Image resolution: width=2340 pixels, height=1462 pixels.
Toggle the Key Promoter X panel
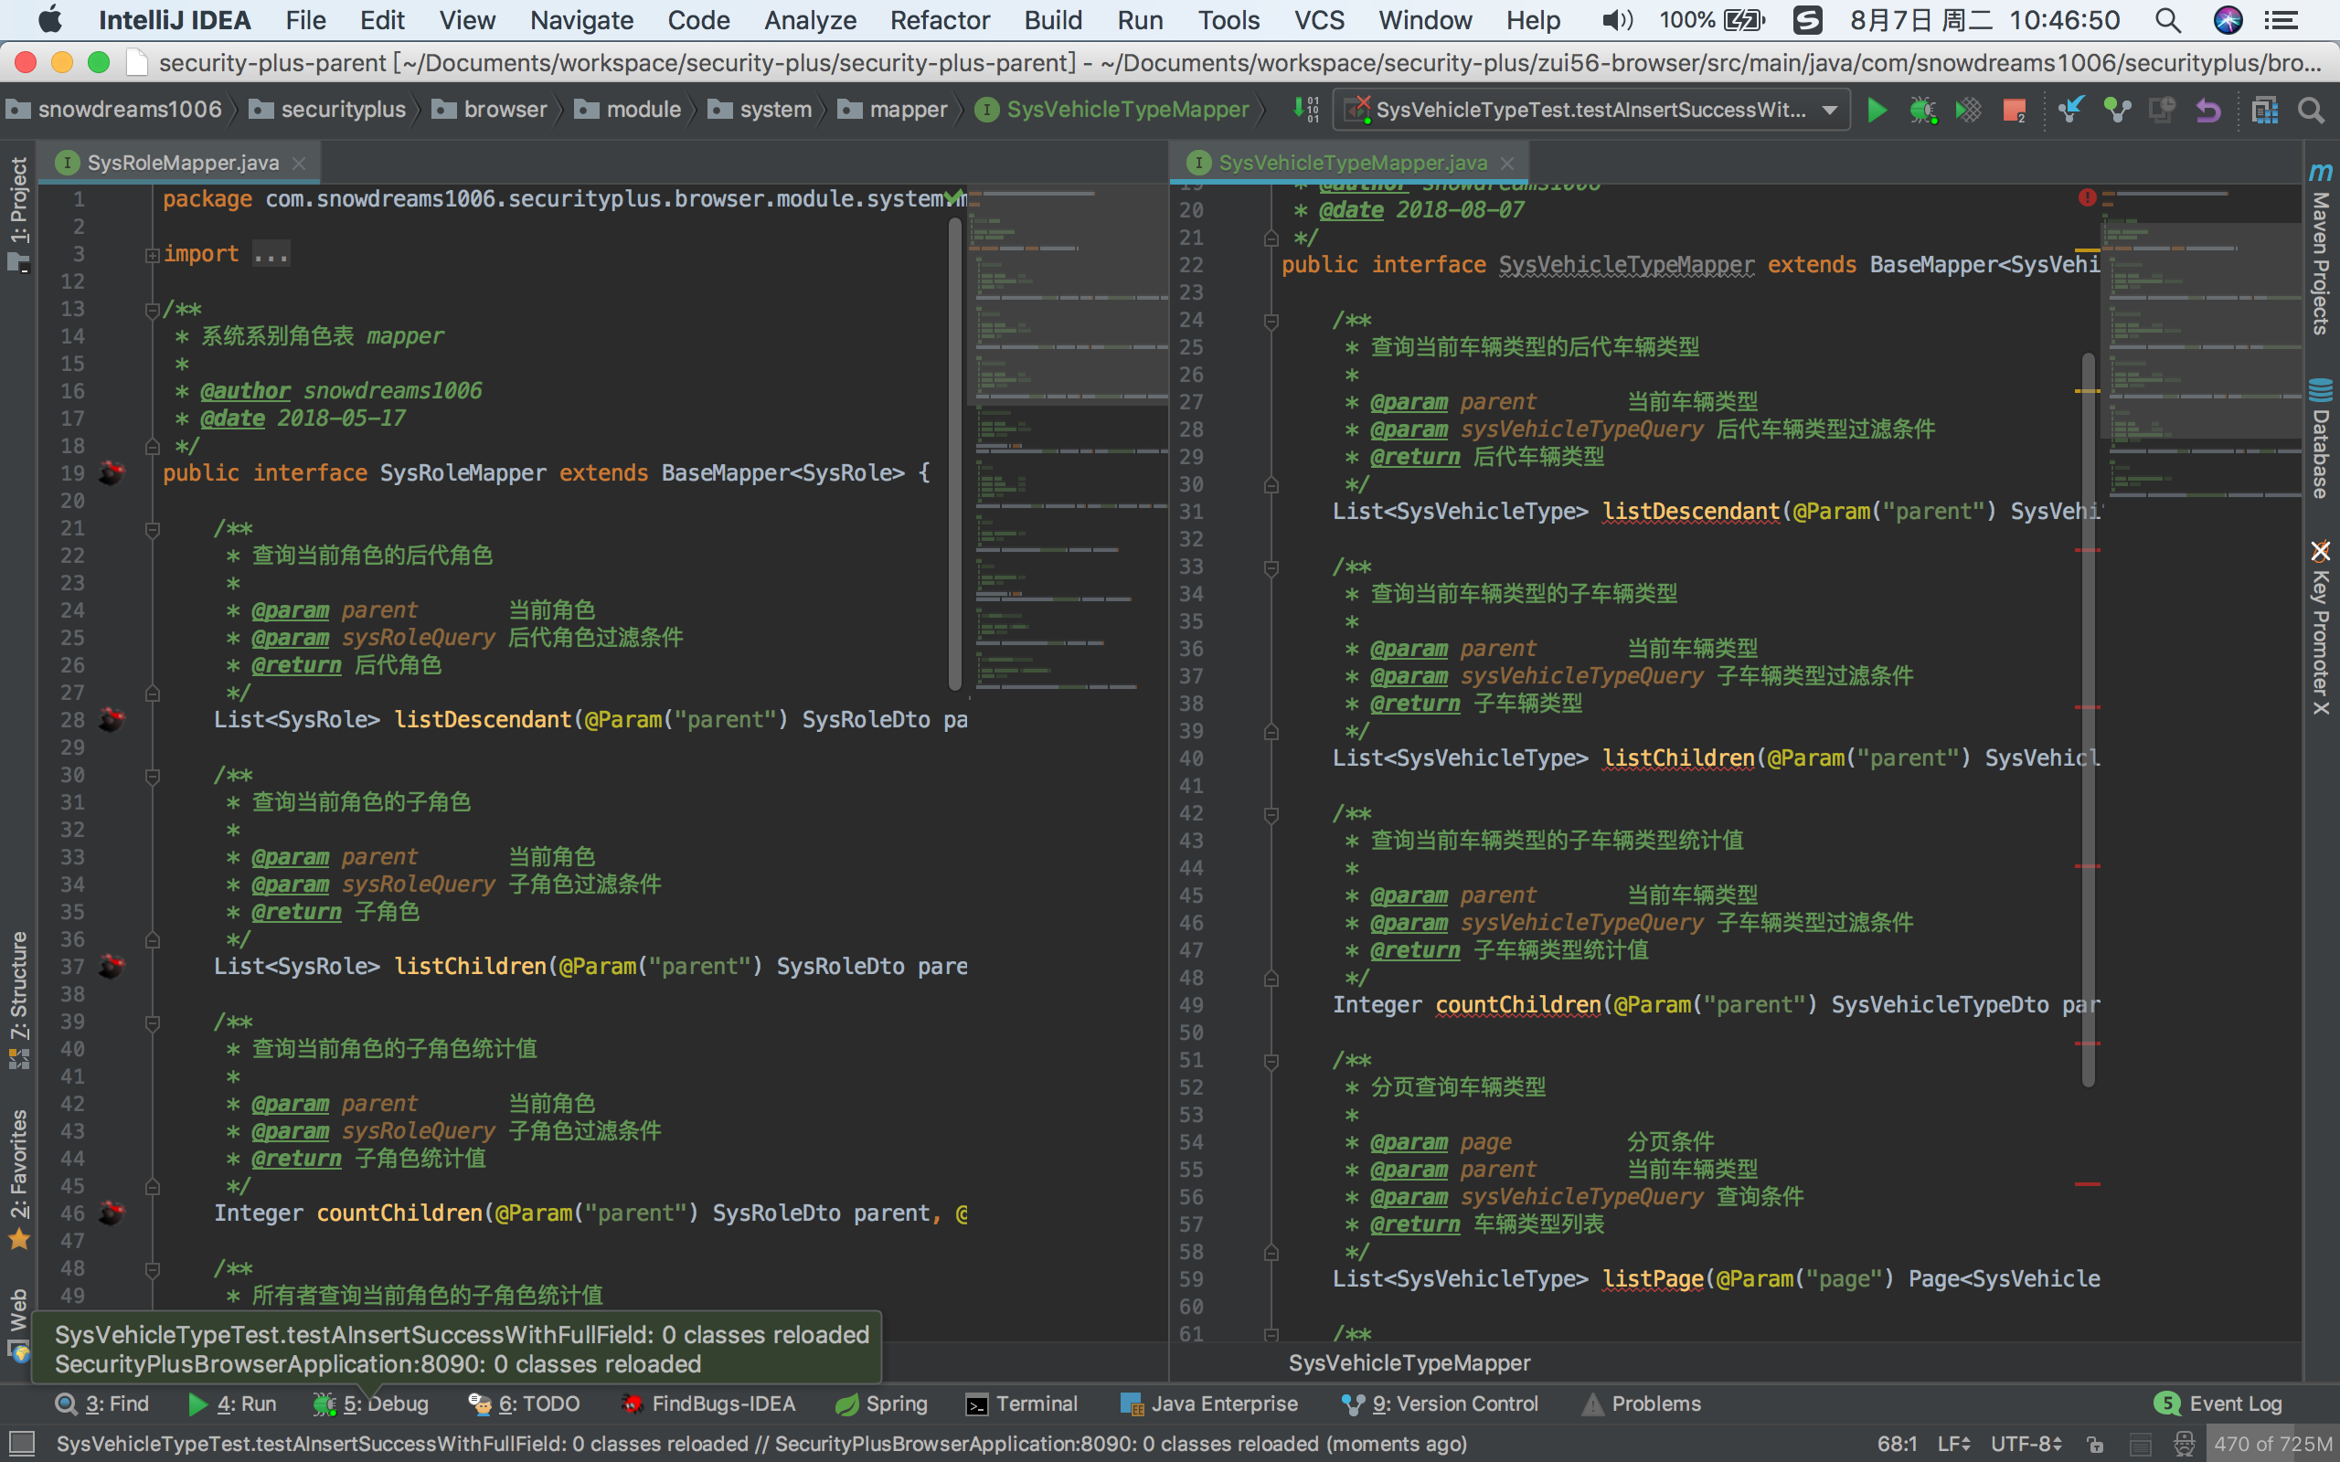pyautogui.click(x=2321, y=628)
